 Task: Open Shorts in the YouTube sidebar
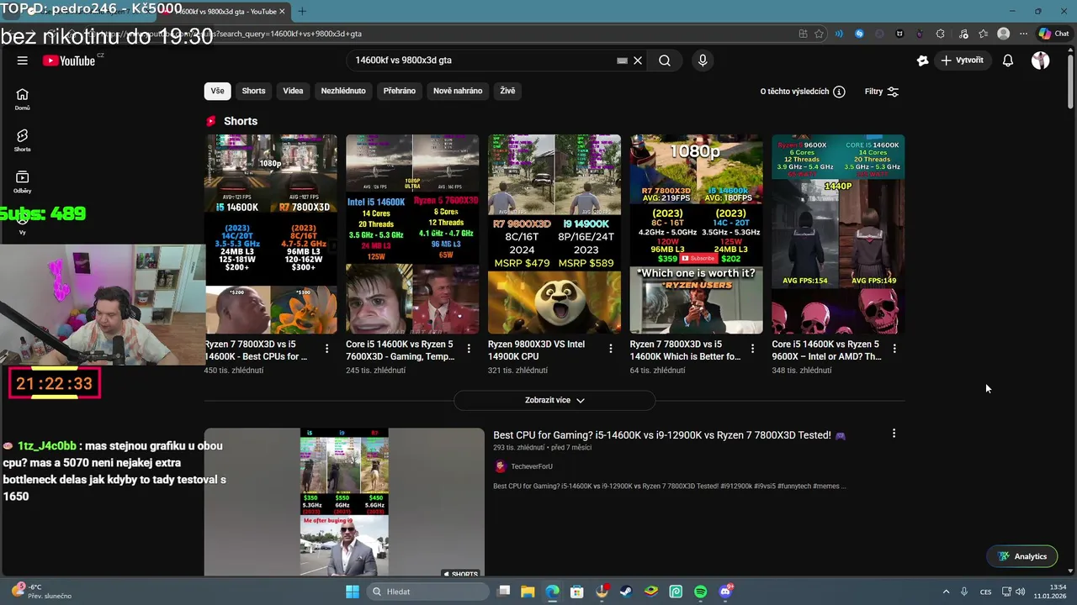tap(22, 140)
